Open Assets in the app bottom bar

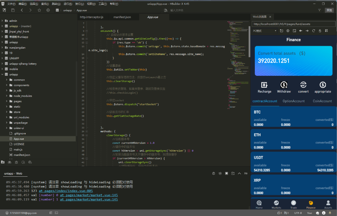coord(328,205)
